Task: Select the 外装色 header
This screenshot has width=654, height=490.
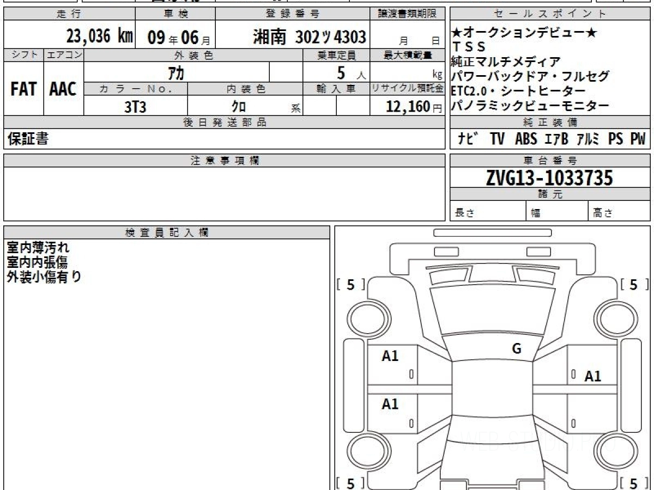Action: pyautogui.click(x=193, y=55)
